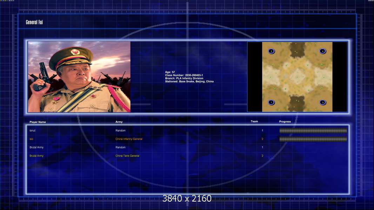Click leo's loading progress bar
374x210 pixels.
point(313,139)
